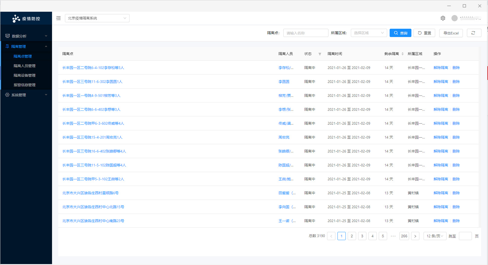Open settings via the gear icon
488x265 pixels.
click(x=443, y=18)
